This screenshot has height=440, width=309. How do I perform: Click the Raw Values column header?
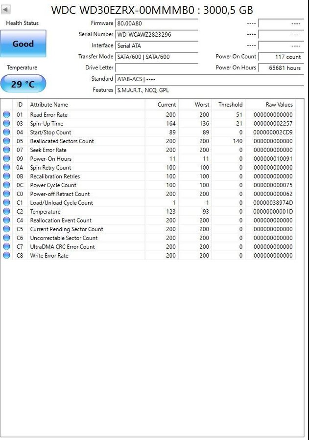point(270,105)
